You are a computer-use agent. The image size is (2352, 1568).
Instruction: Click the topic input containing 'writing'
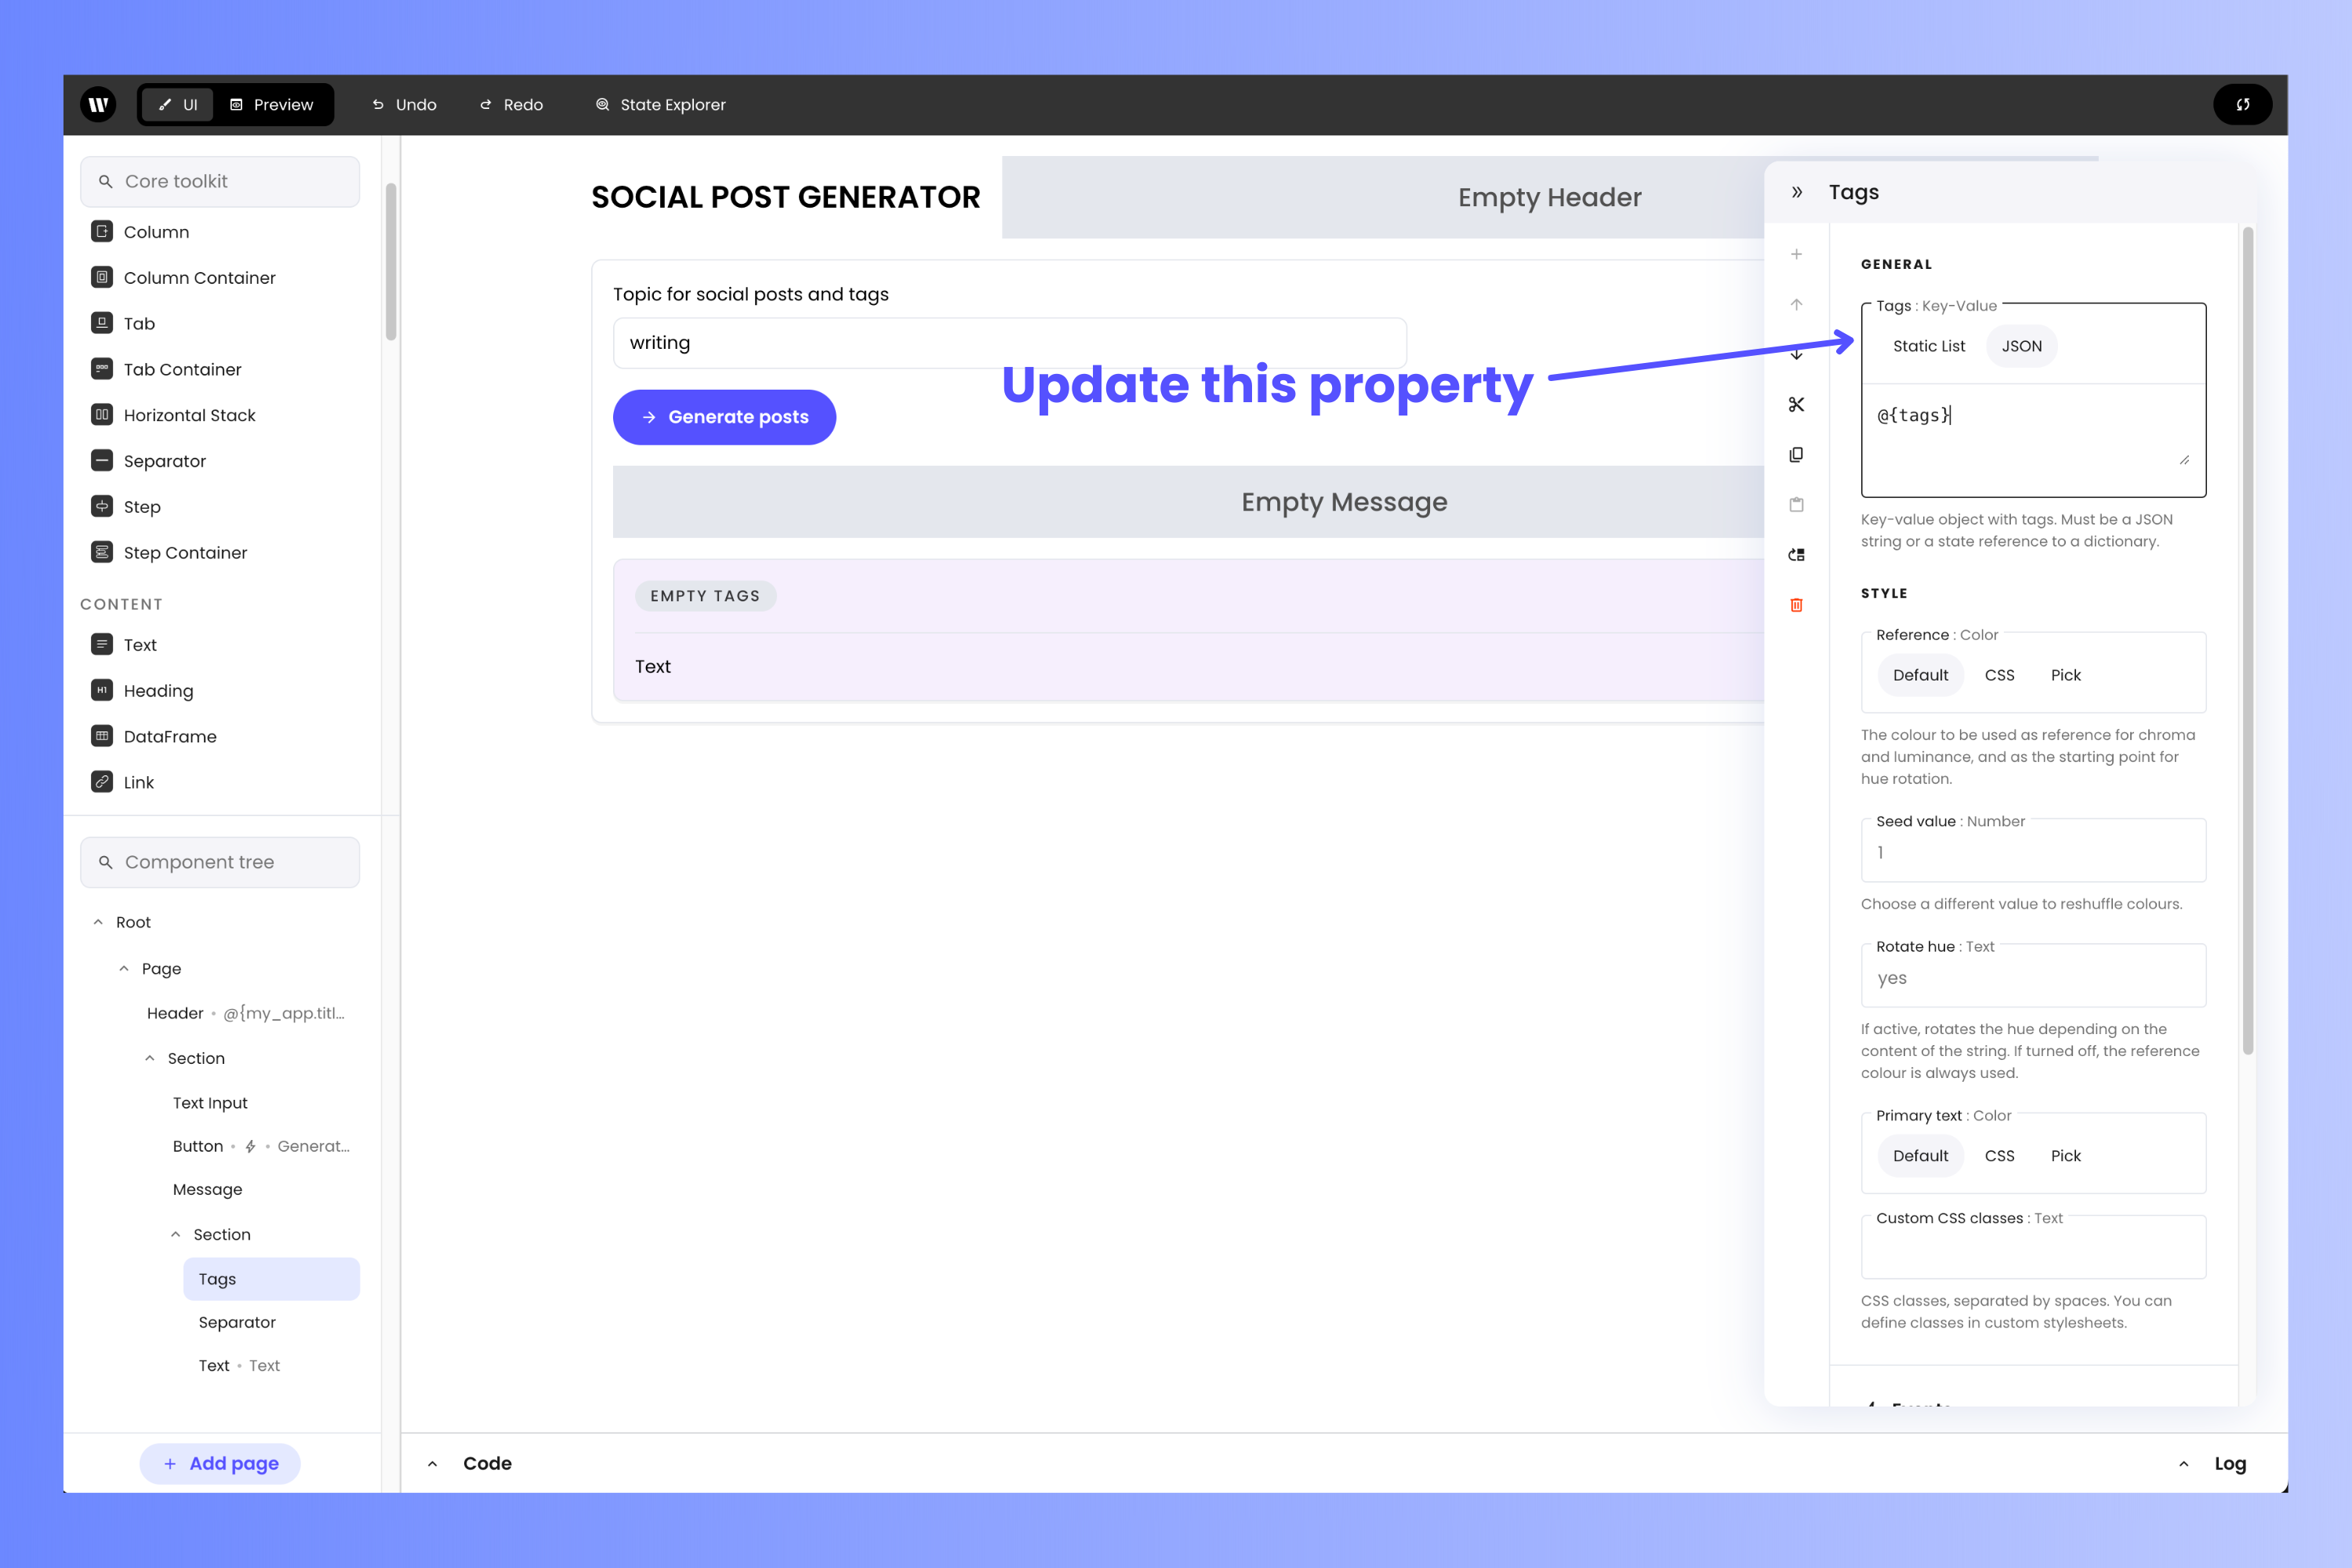[1009, 342]
